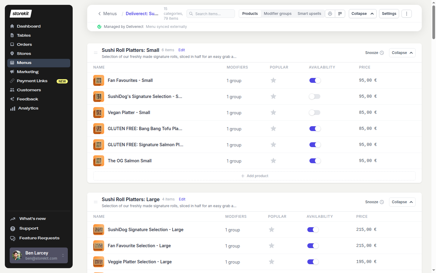Open SushiDog Signature Selection - Large product
Viewport: 436px width, 273px height.
tap(146, 230)
